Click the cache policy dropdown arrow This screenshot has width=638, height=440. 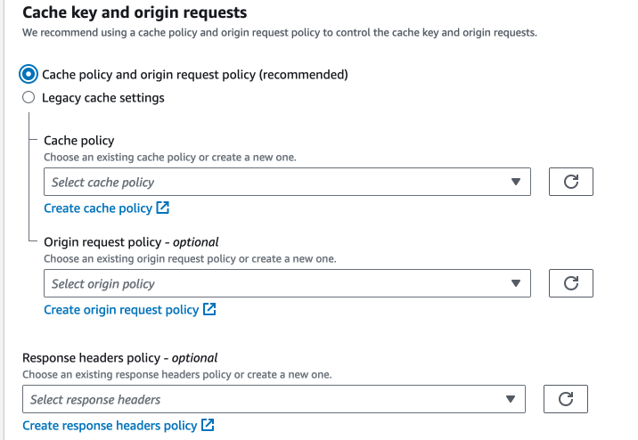point(515,182)
